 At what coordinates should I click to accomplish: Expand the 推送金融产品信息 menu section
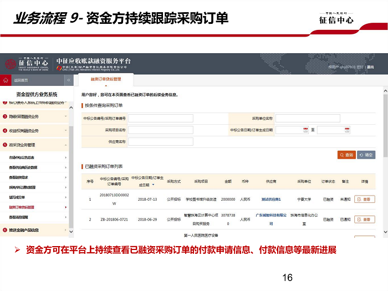click(x=66, y=229)
